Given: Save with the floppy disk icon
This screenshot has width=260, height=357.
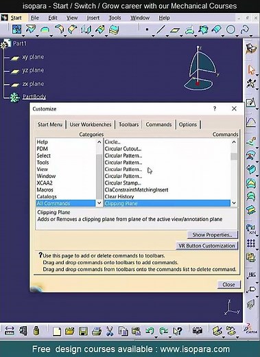Looking at the screenshot, I should click(x=83, y=331).
